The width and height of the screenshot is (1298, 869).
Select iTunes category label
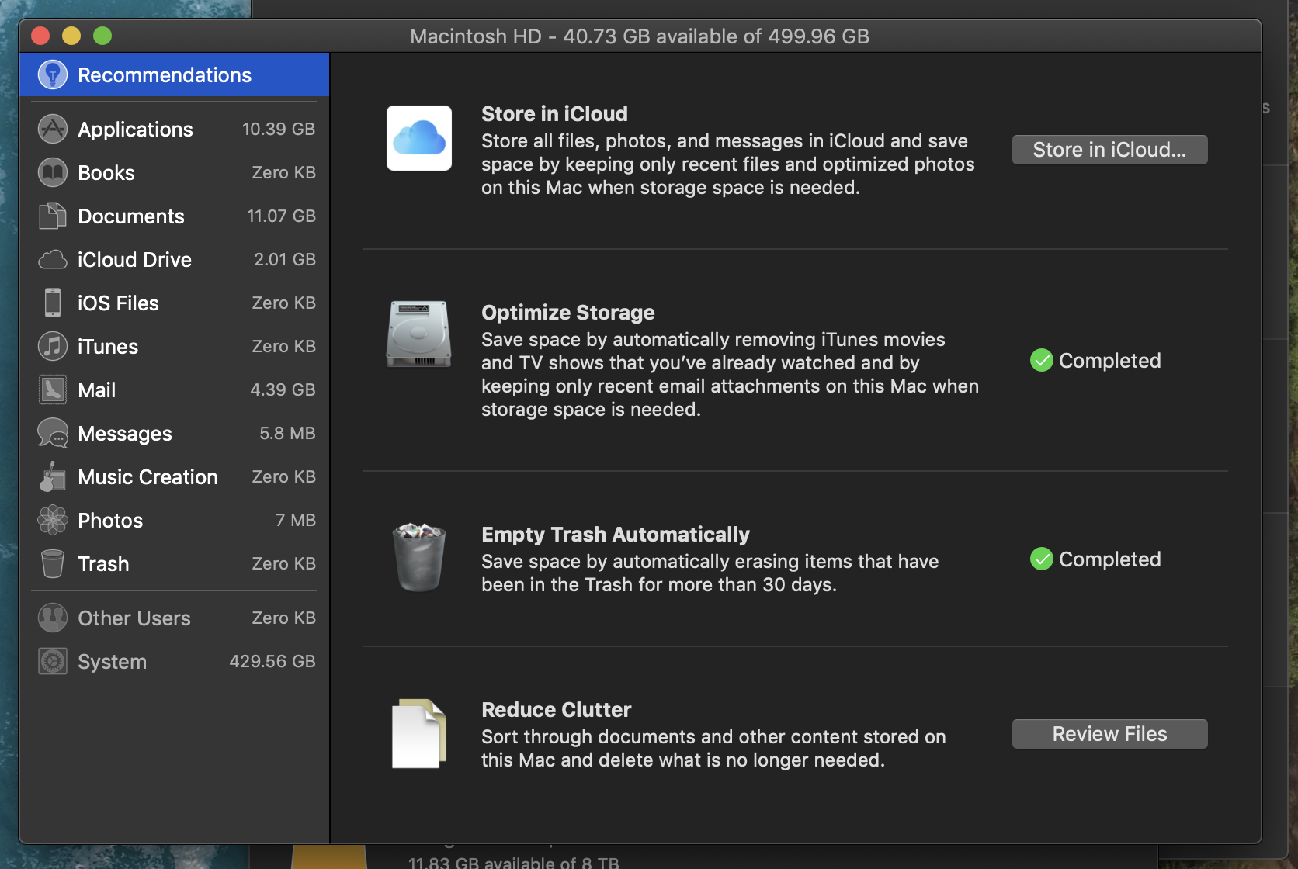point(108,347)
